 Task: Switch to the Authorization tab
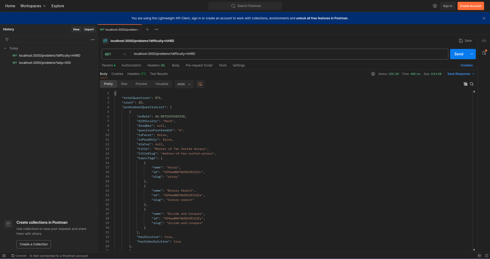(x=131, y=65)
